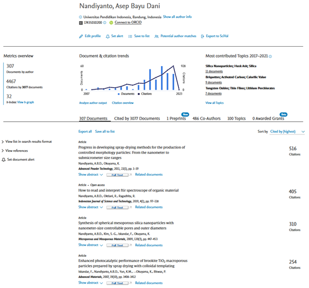Open 9 documents link under Briquettes topic
309x288 pixels.
coord(213,82)
